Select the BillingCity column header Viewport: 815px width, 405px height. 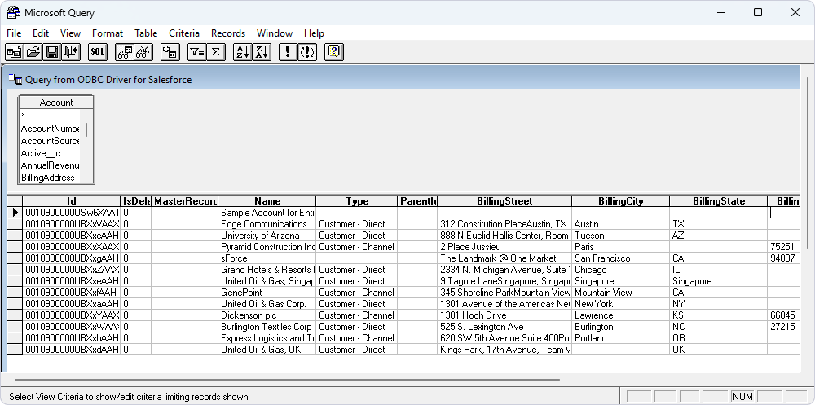coord(620,201)
